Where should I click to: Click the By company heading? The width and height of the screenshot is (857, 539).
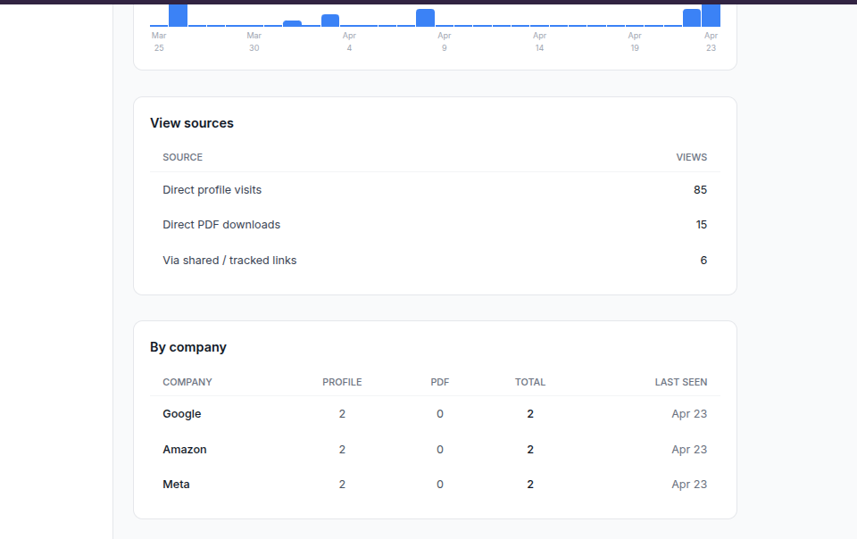point(188,347)
